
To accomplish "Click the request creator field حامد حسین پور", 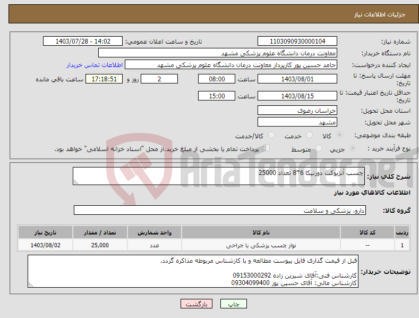I will pyautogui.click(x=231, y=65).
